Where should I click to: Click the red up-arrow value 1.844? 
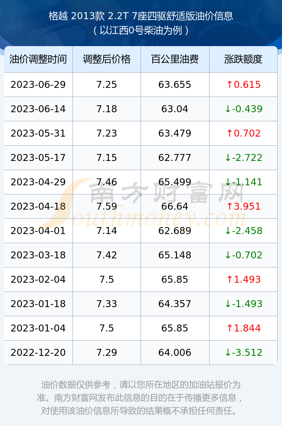click(x=243, y=328)
